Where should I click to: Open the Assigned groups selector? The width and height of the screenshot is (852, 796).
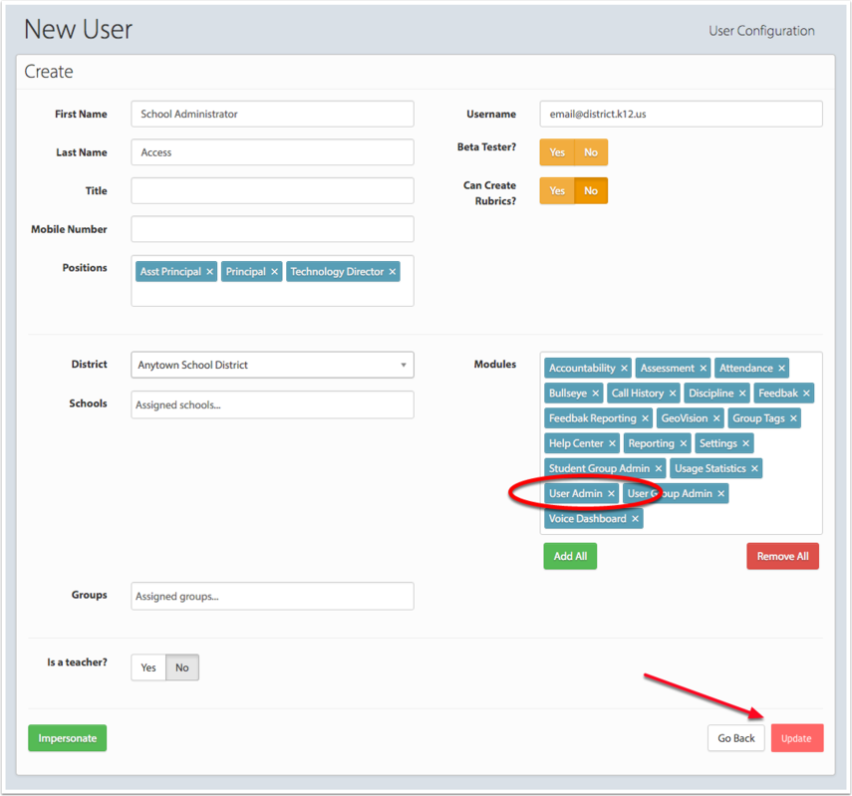(x=272, y=596)
